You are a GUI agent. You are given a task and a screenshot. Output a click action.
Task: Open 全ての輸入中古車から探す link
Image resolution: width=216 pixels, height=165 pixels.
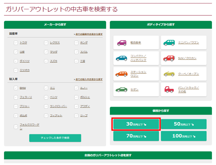(x=89, y=79)
